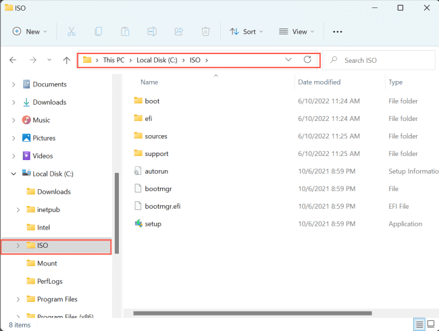Click the Share icon in toolbar
Image resolution: width=439 pixels, height=331 pixels.
point(179,32)
